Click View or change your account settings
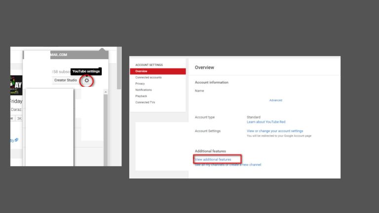379x213 pixels. [275, 131]
